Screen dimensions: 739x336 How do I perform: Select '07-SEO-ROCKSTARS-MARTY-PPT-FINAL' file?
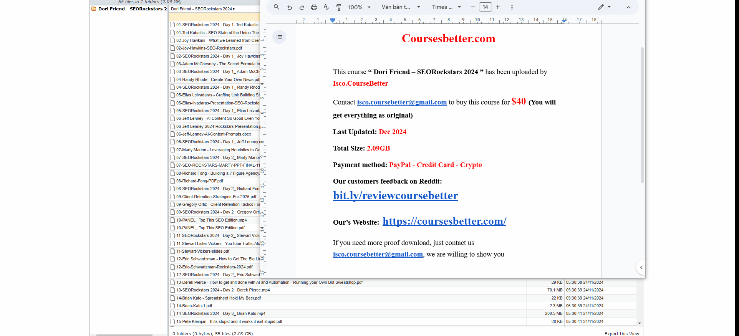click(218, 165)
